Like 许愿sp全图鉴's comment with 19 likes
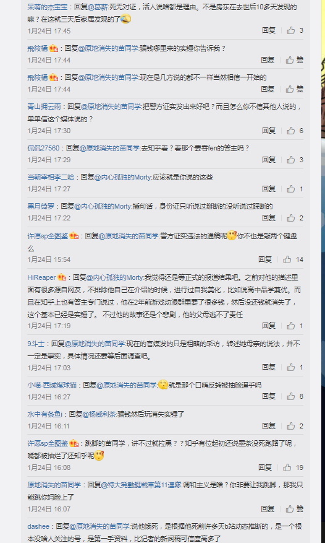Viewport: 325px width, 543px height. point(287,467)
